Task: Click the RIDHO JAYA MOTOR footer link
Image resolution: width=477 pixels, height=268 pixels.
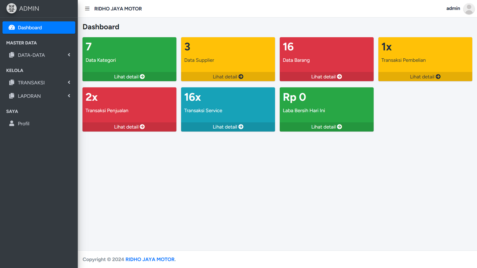Action: [150, 259]
